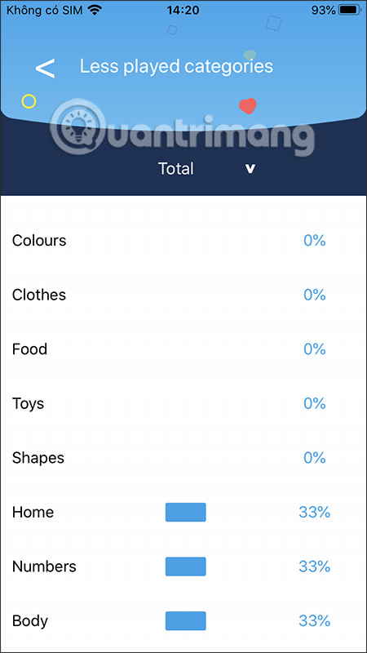Open the Toys category
Screen dimensions: 367x653
pos(183,403)
